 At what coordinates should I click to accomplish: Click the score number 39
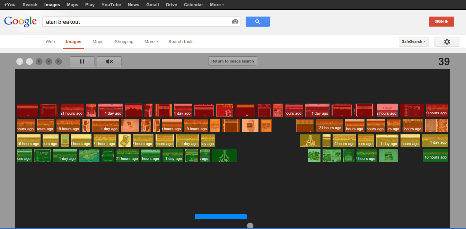click(444, 61)
